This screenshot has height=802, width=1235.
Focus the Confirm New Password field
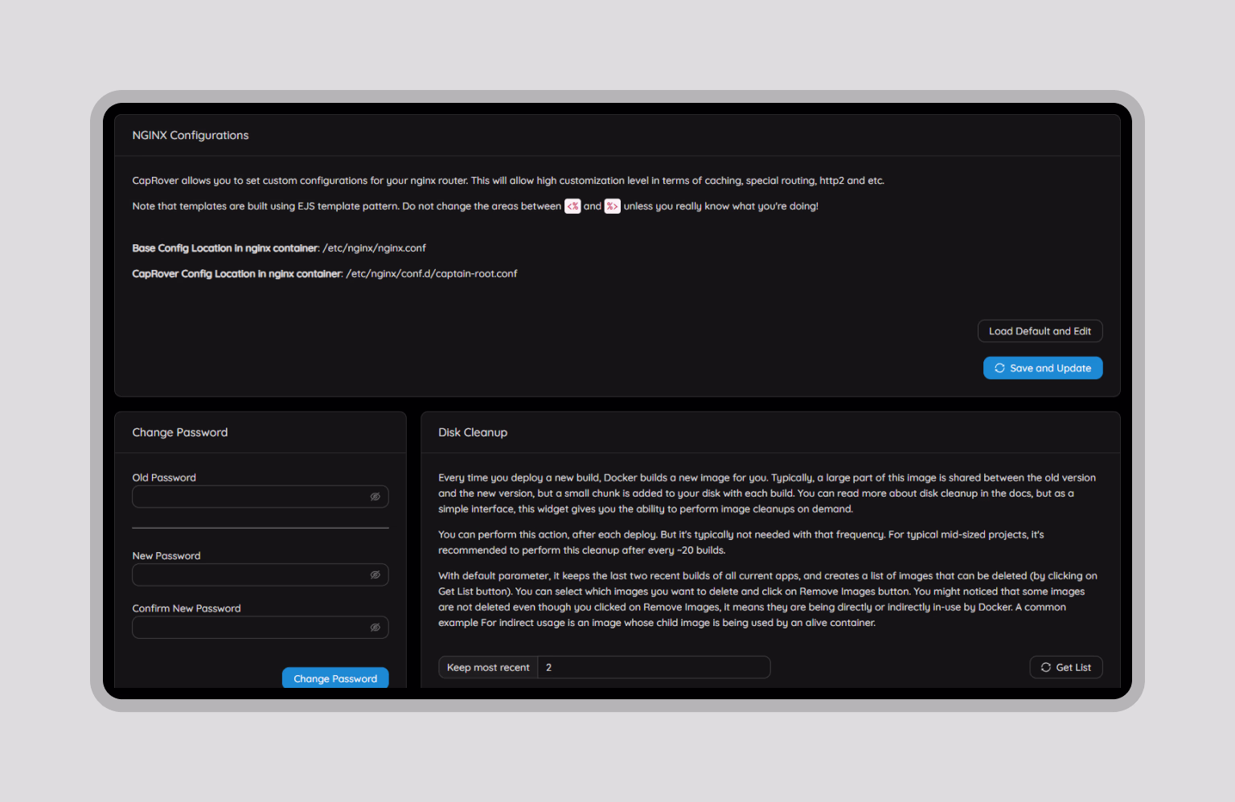tap(261, 628)
